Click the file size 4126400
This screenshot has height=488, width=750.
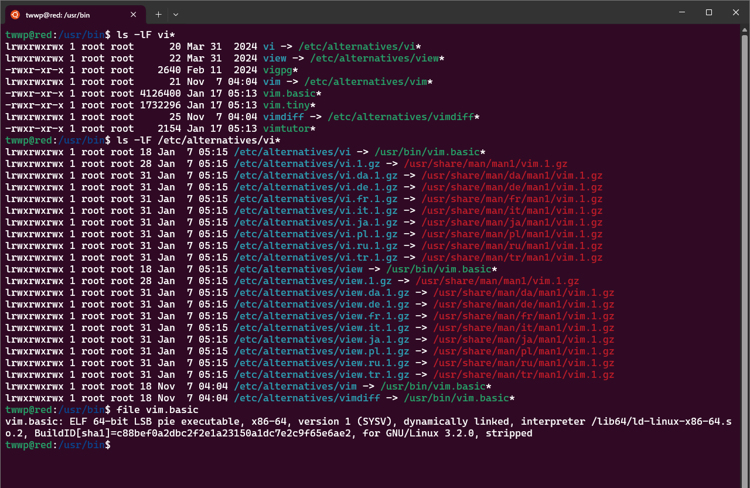(161, 94)
